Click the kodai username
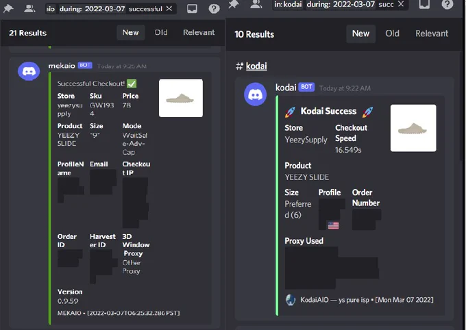The image size is (466, 330). pos(286,88)
